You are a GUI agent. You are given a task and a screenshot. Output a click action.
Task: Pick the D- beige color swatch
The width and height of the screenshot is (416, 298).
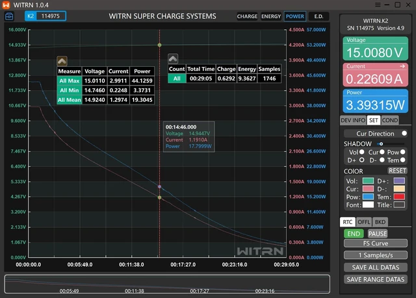coord(399,189)
